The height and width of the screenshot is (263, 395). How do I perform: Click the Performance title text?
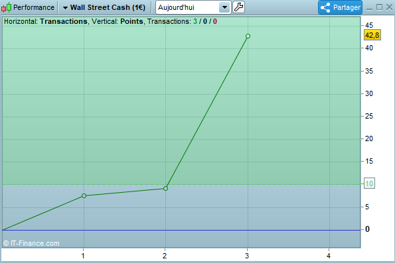point(33,7)
